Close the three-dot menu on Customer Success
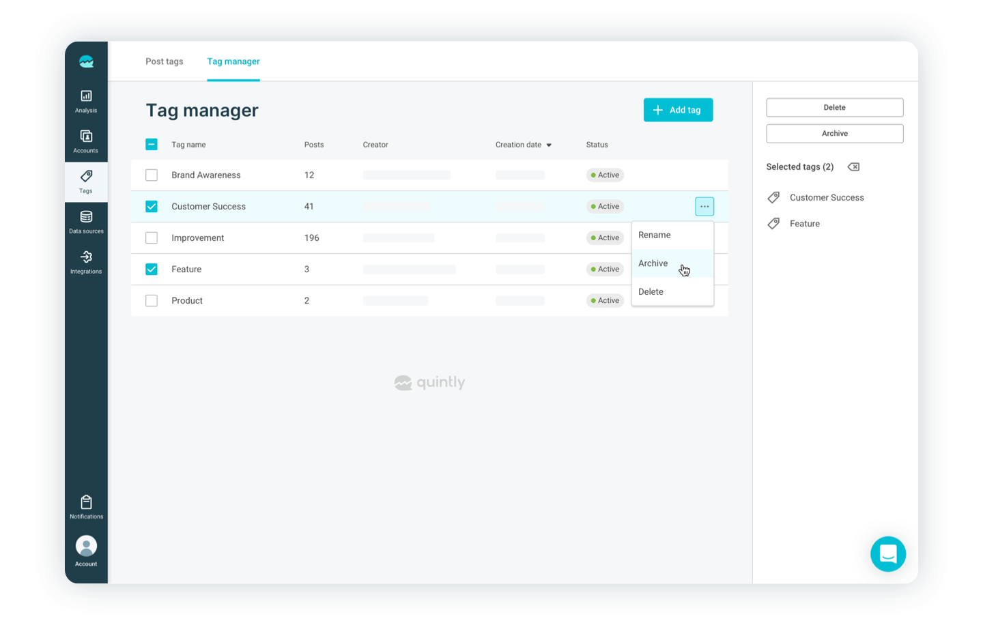Image resolution: width=983 pixels, height=625 pixels. 704,207
